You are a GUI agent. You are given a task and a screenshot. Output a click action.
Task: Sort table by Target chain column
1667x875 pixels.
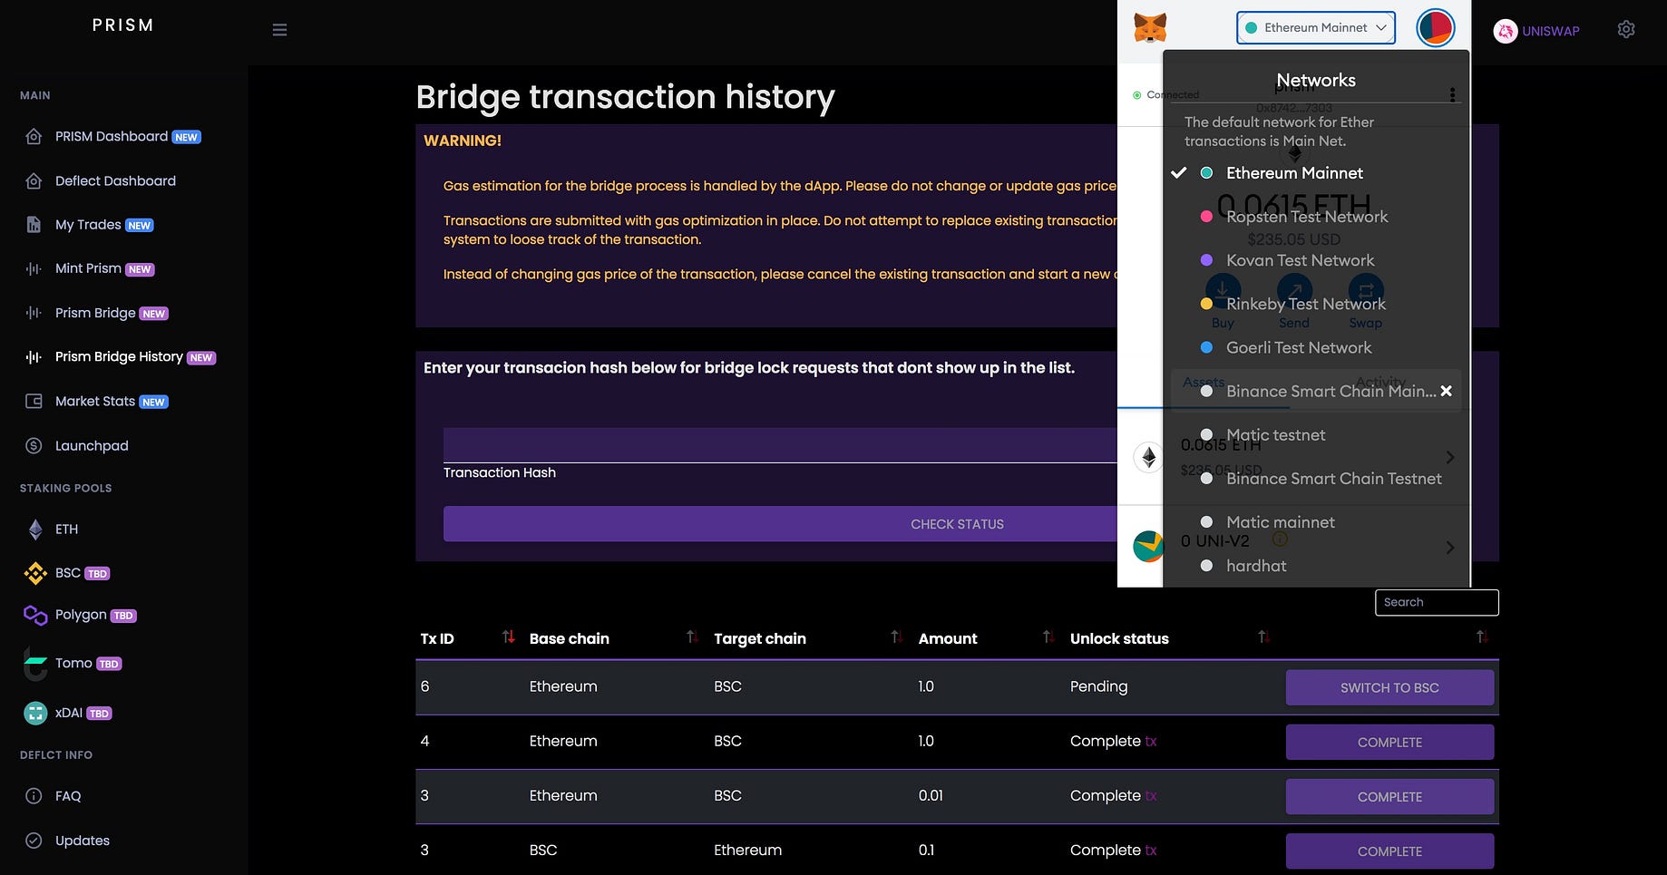896,637
